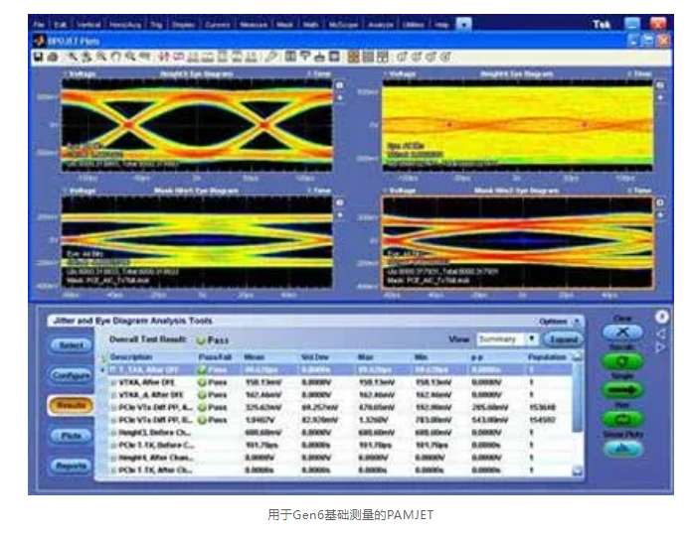Click the results table vertical scrollbar
The height and width of the screenshot is (541, 692).
click(x=579, y=417)
